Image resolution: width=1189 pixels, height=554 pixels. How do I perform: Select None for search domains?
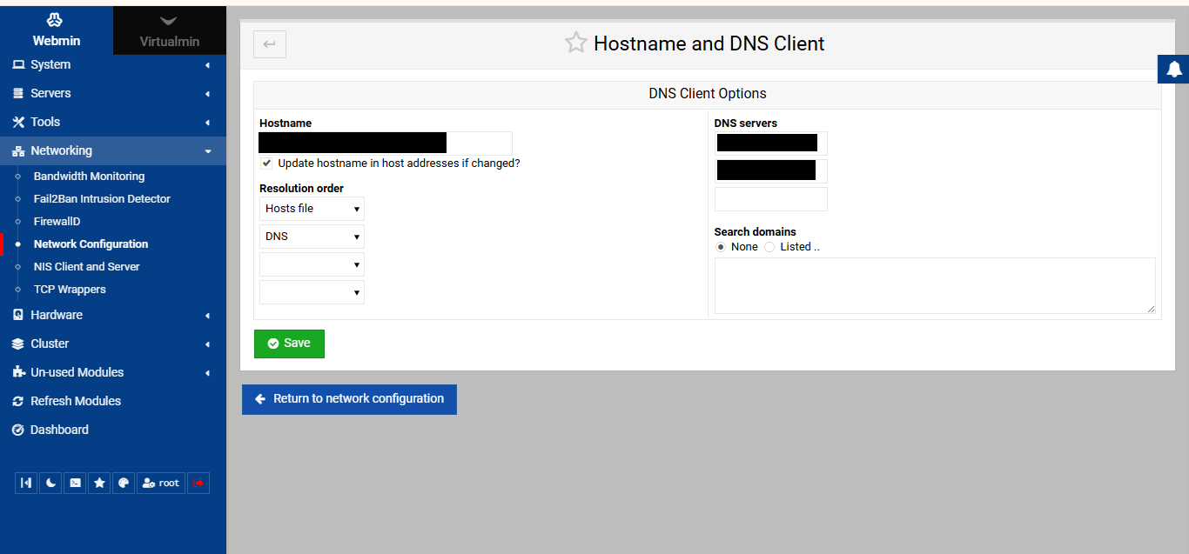(x=721, y=247)
